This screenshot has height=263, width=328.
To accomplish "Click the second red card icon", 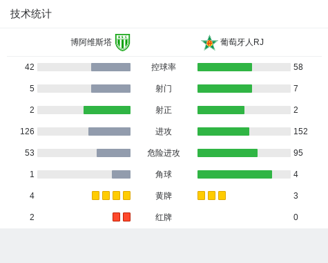I will 126,217.
